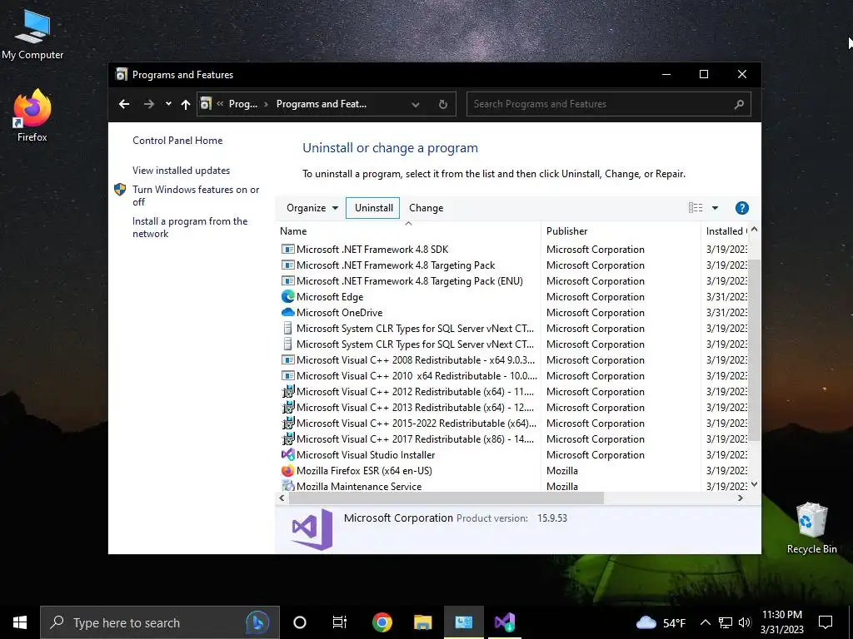The image size is (853, 639).
Task: Sort by the Publisher column header
Action: (621, 231)
